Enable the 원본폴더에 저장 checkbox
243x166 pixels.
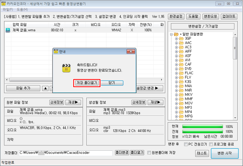coord(149,153)
